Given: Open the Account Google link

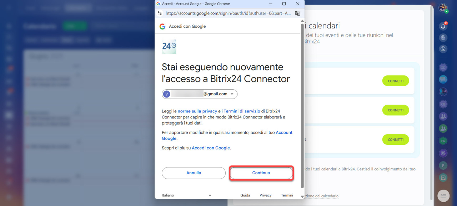Looking at the screenshot, I should pos(284,132).
